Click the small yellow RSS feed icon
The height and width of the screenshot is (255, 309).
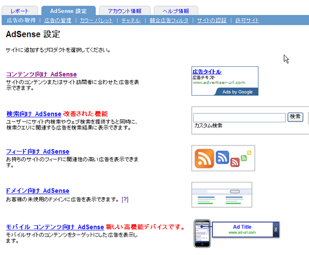pos(249,153)
